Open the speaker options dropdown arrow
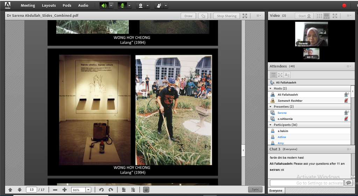358x196 pixels. [x=111, y=6]
